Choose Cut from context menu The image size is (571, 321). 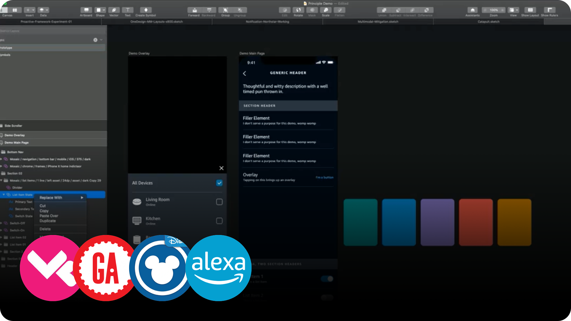pos(61,206)
